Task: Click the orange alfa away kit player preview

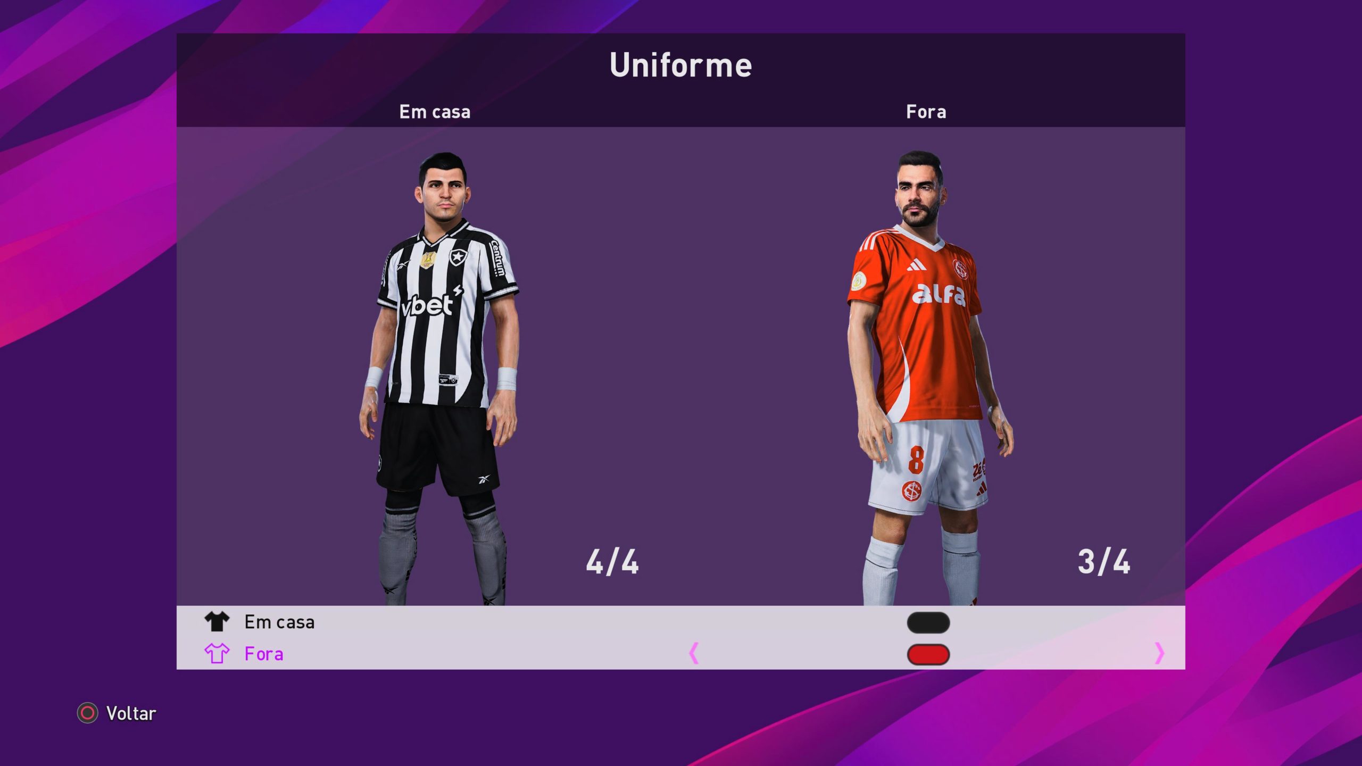Action: pos(930,378)
